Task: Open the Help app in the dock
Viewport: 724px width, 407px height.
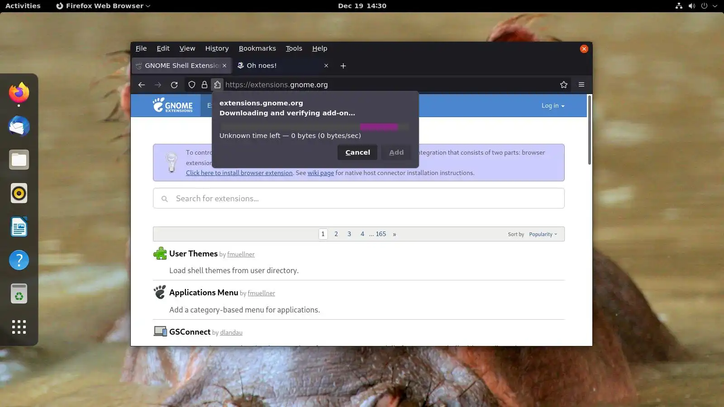Action: coord(19,260)
